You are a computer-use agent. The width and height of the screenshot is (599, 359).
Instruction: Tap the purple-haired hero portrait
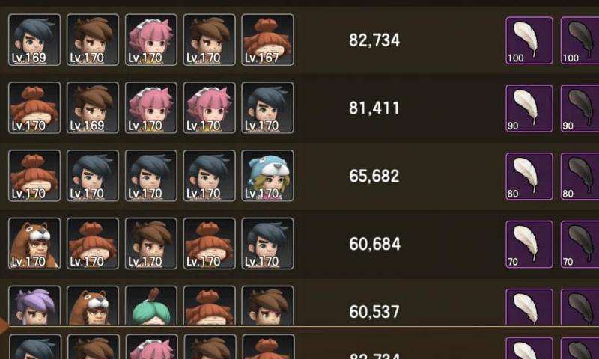34,306
